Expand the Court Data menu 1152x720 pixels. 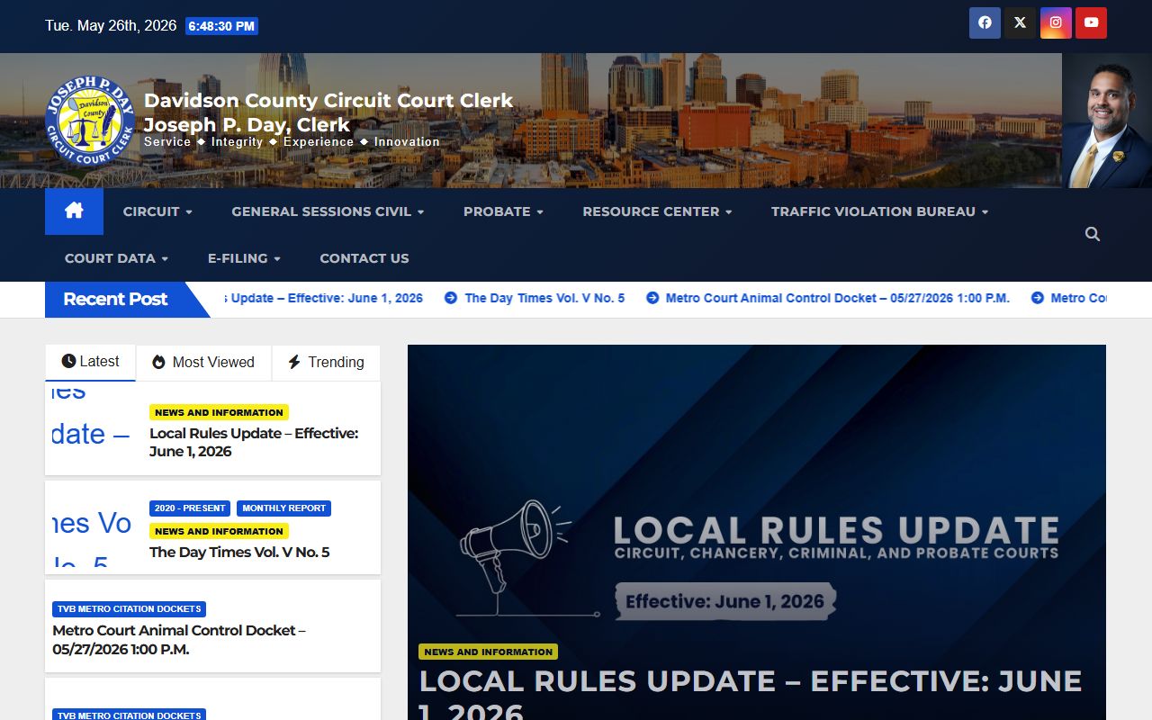point(116,258)
